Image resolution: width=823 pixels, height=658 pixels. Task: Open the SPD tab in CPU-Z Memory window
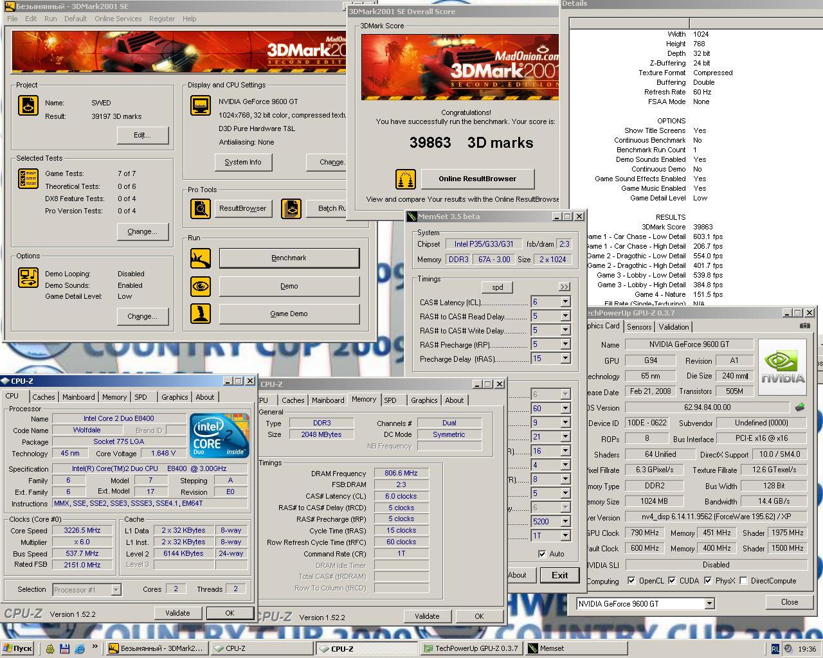(x=390, y=400)
